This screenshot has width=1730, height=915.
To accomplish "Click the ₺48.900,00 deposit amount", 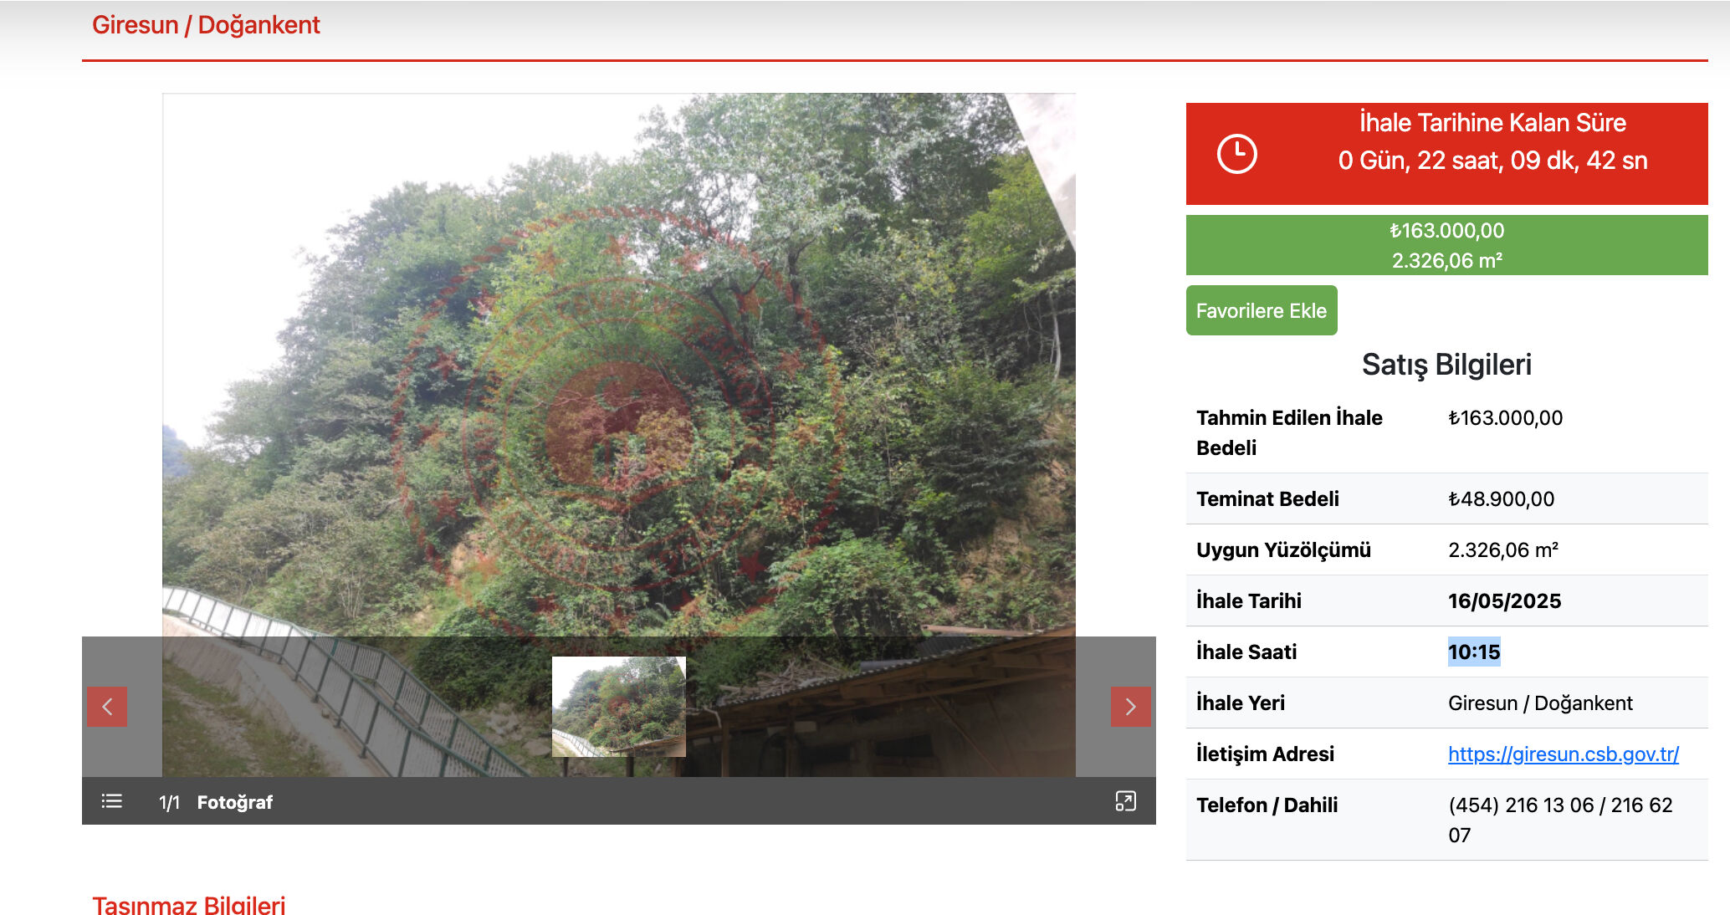I will coord(1501,498).
